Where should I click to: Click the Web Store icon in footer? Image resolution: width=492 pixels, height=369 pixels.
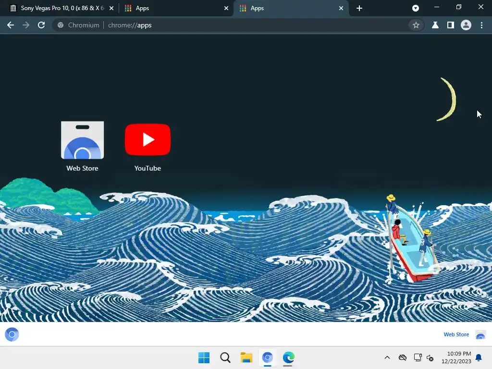tap(480, 334)
